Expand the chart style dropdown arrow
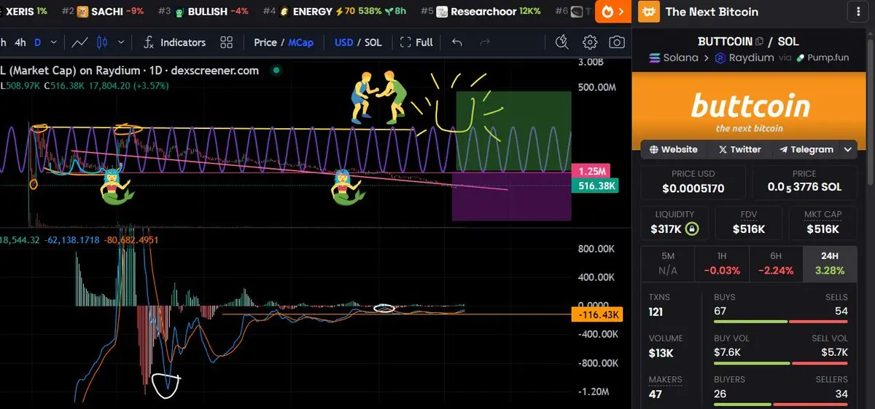Screen dimensions: 875x409 (x=120, y=42)
